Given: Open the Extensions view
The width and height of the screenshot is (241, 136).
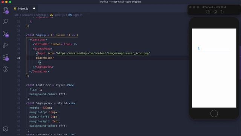Looking at the screenshot, I should pyautogui.click(x=6, y=57).
